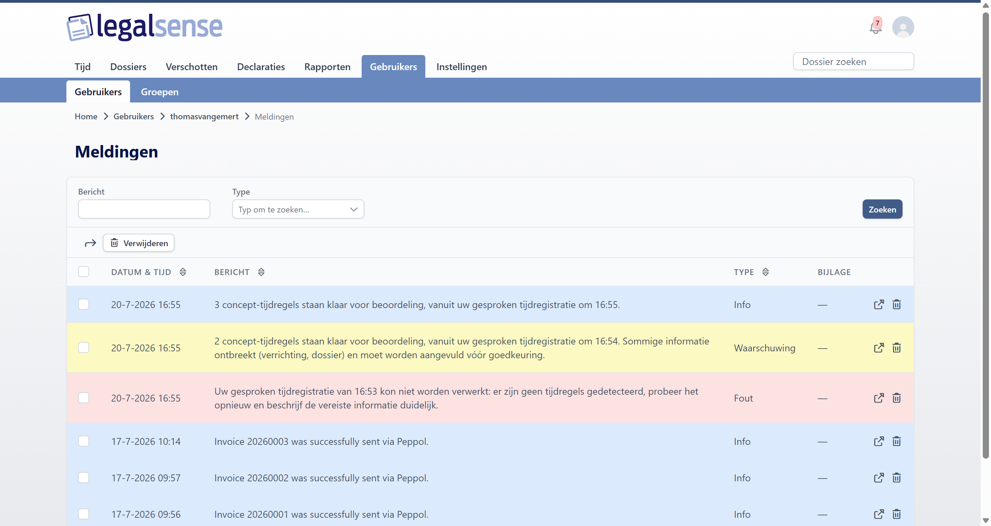991x526 pixels.
Task: Open the Rapporten main tab
Action: [327, 67]
